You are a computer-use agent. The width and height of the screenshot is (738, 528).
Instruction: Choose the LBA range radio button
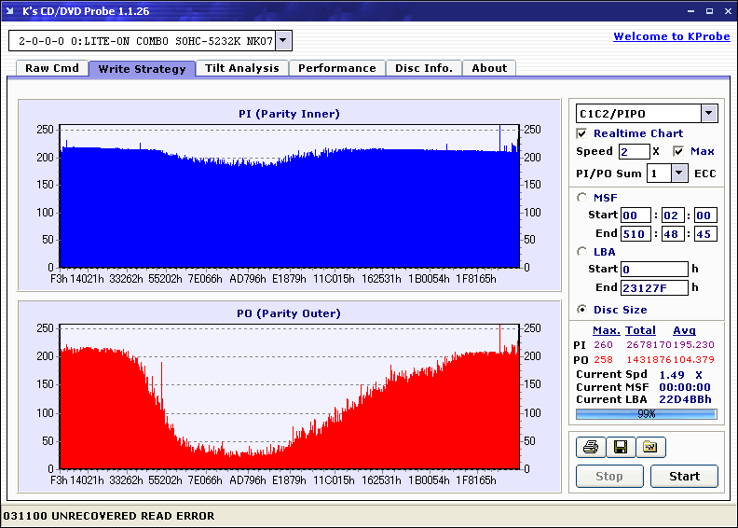click(583, 251)
